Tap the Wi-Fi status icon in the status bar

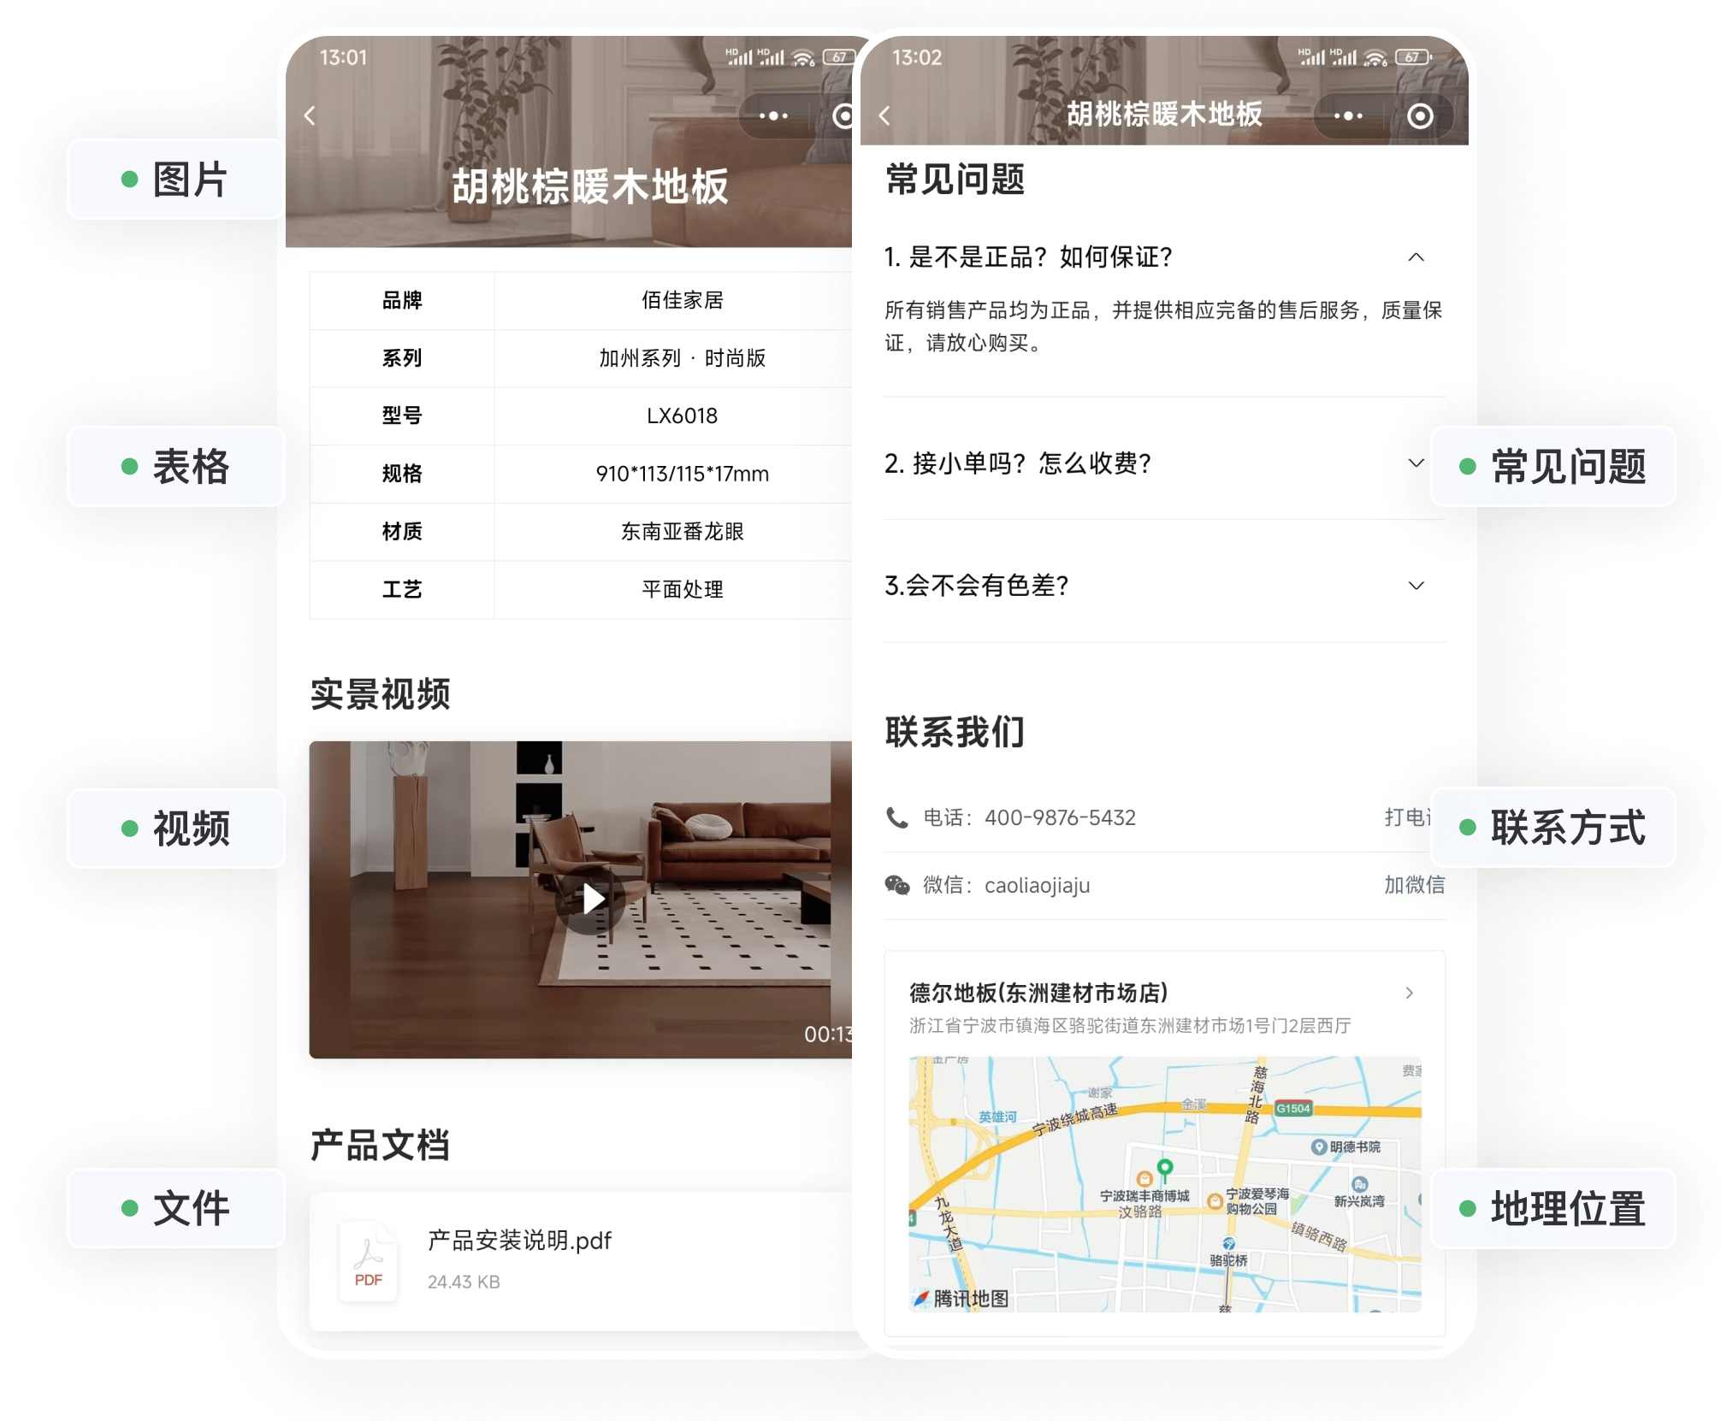802,56
